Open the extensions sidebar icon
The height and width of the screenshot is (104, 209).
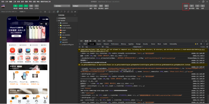coord(68,12)
